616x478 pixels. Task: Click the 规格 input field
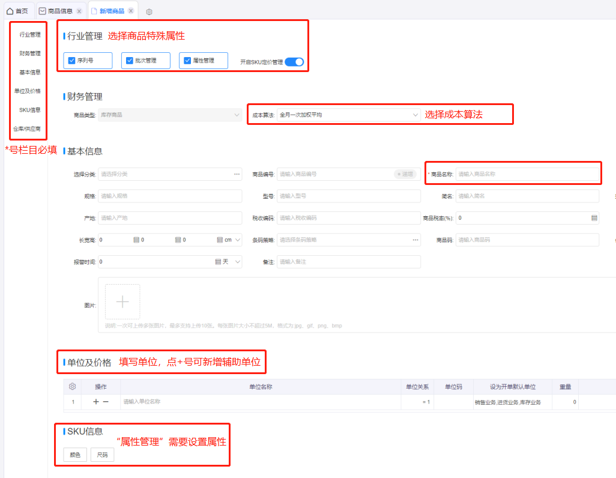pos(170,196)
